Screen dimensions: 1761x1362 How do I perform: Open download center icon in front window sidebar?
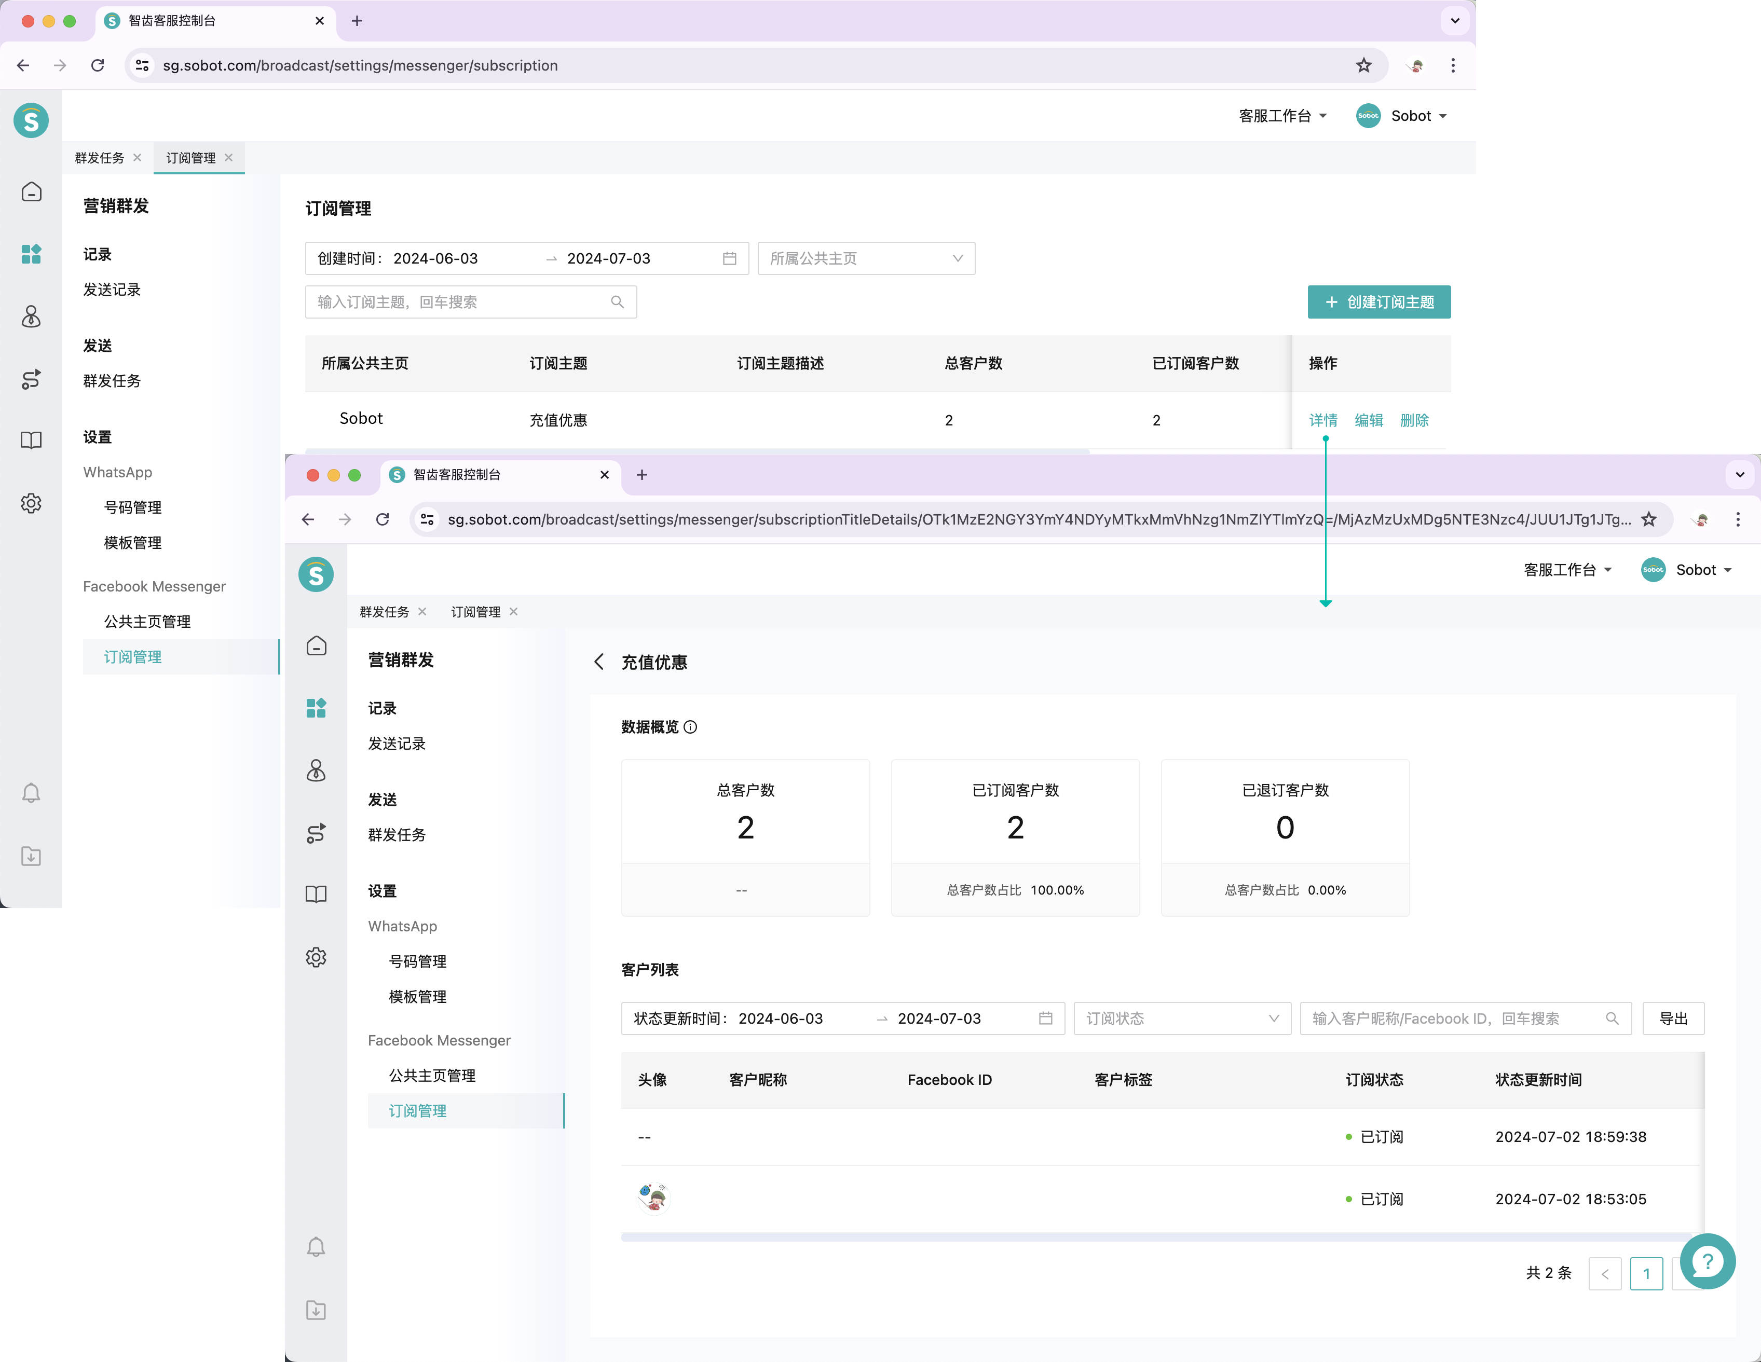coord(316,1310)
